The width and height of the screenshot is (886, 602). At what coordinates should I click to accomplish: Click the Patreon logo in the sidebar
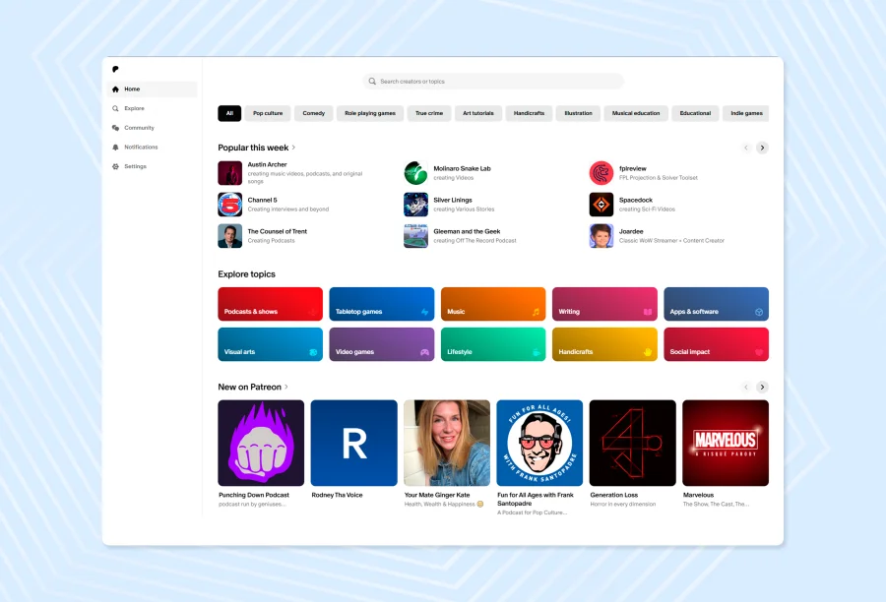tap(115, 69)
